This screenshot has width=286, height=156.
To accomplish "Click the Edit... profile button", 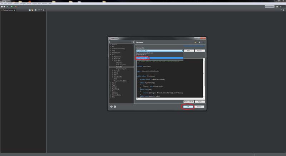I will tap(189, 51).
